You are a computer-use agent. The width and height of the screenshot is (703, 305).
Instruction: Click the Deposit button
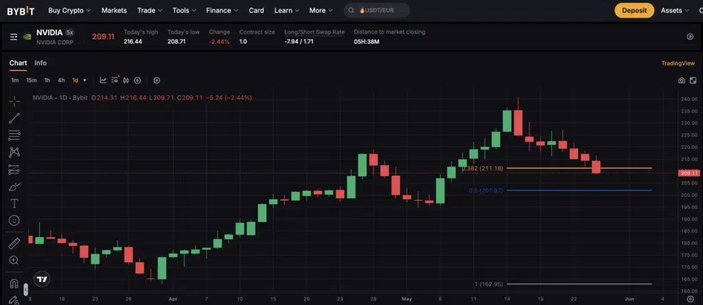pos(634,10)
